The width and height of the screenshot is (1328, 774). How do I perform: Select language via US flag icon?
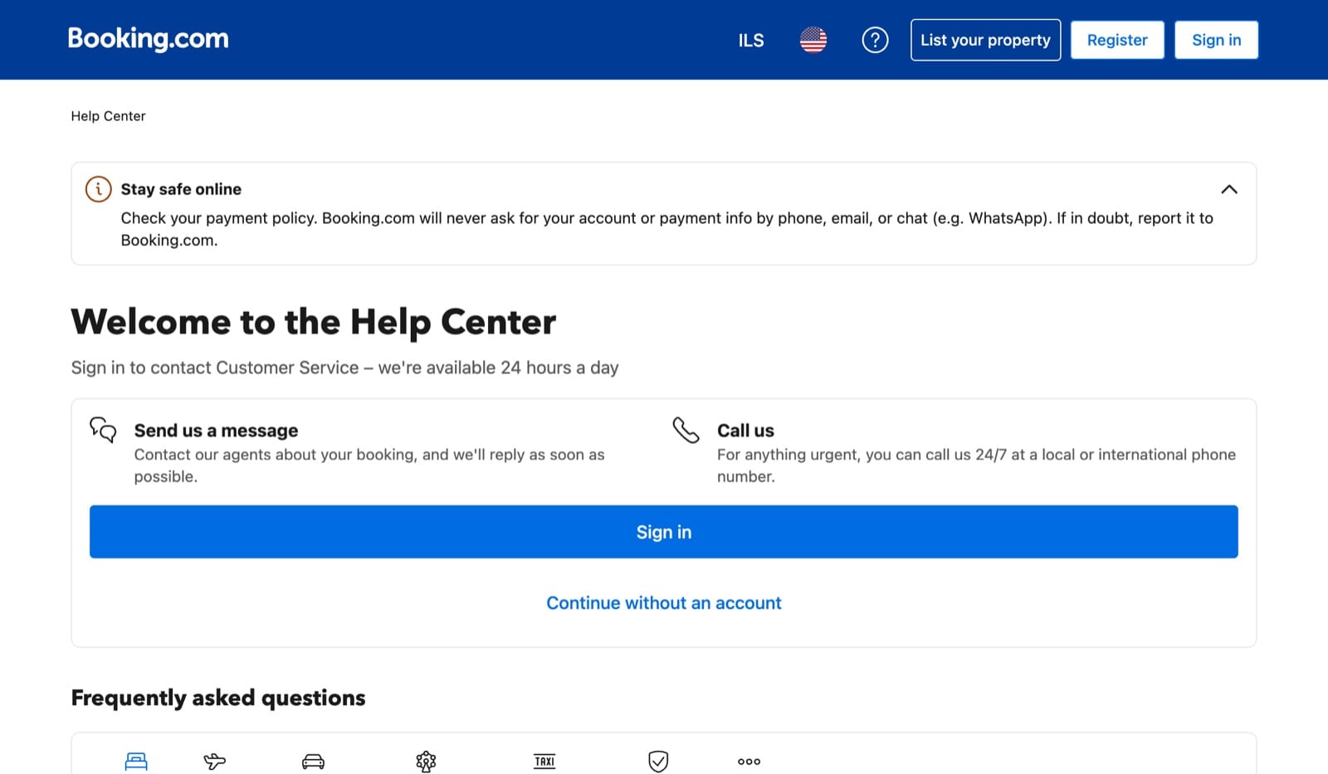coord(813,40)
